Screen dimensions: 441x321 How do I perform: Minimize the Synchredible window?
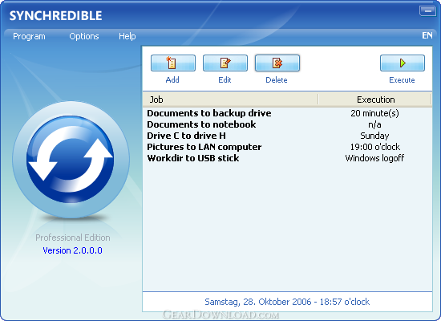pyautogui.click(x=428, y=11)
